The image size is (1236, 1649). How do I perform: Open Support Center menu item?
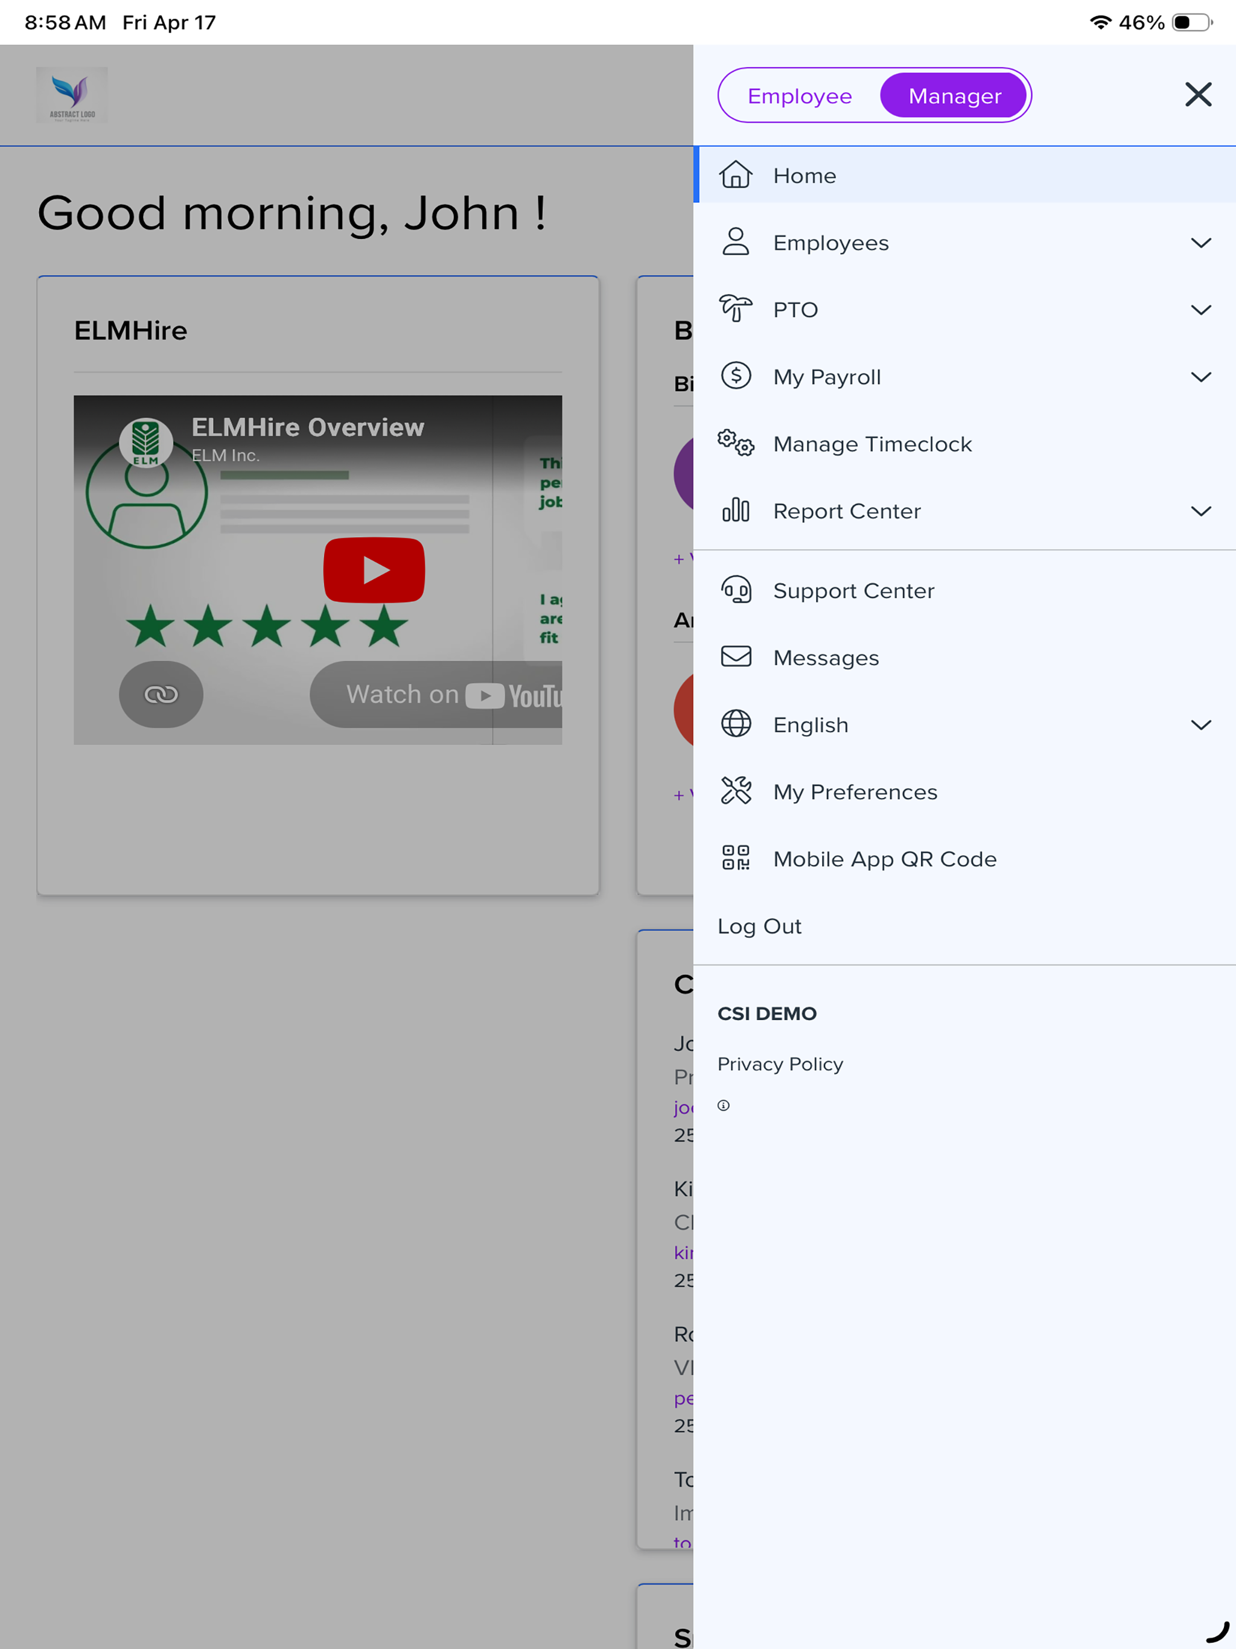click(964, 591)
